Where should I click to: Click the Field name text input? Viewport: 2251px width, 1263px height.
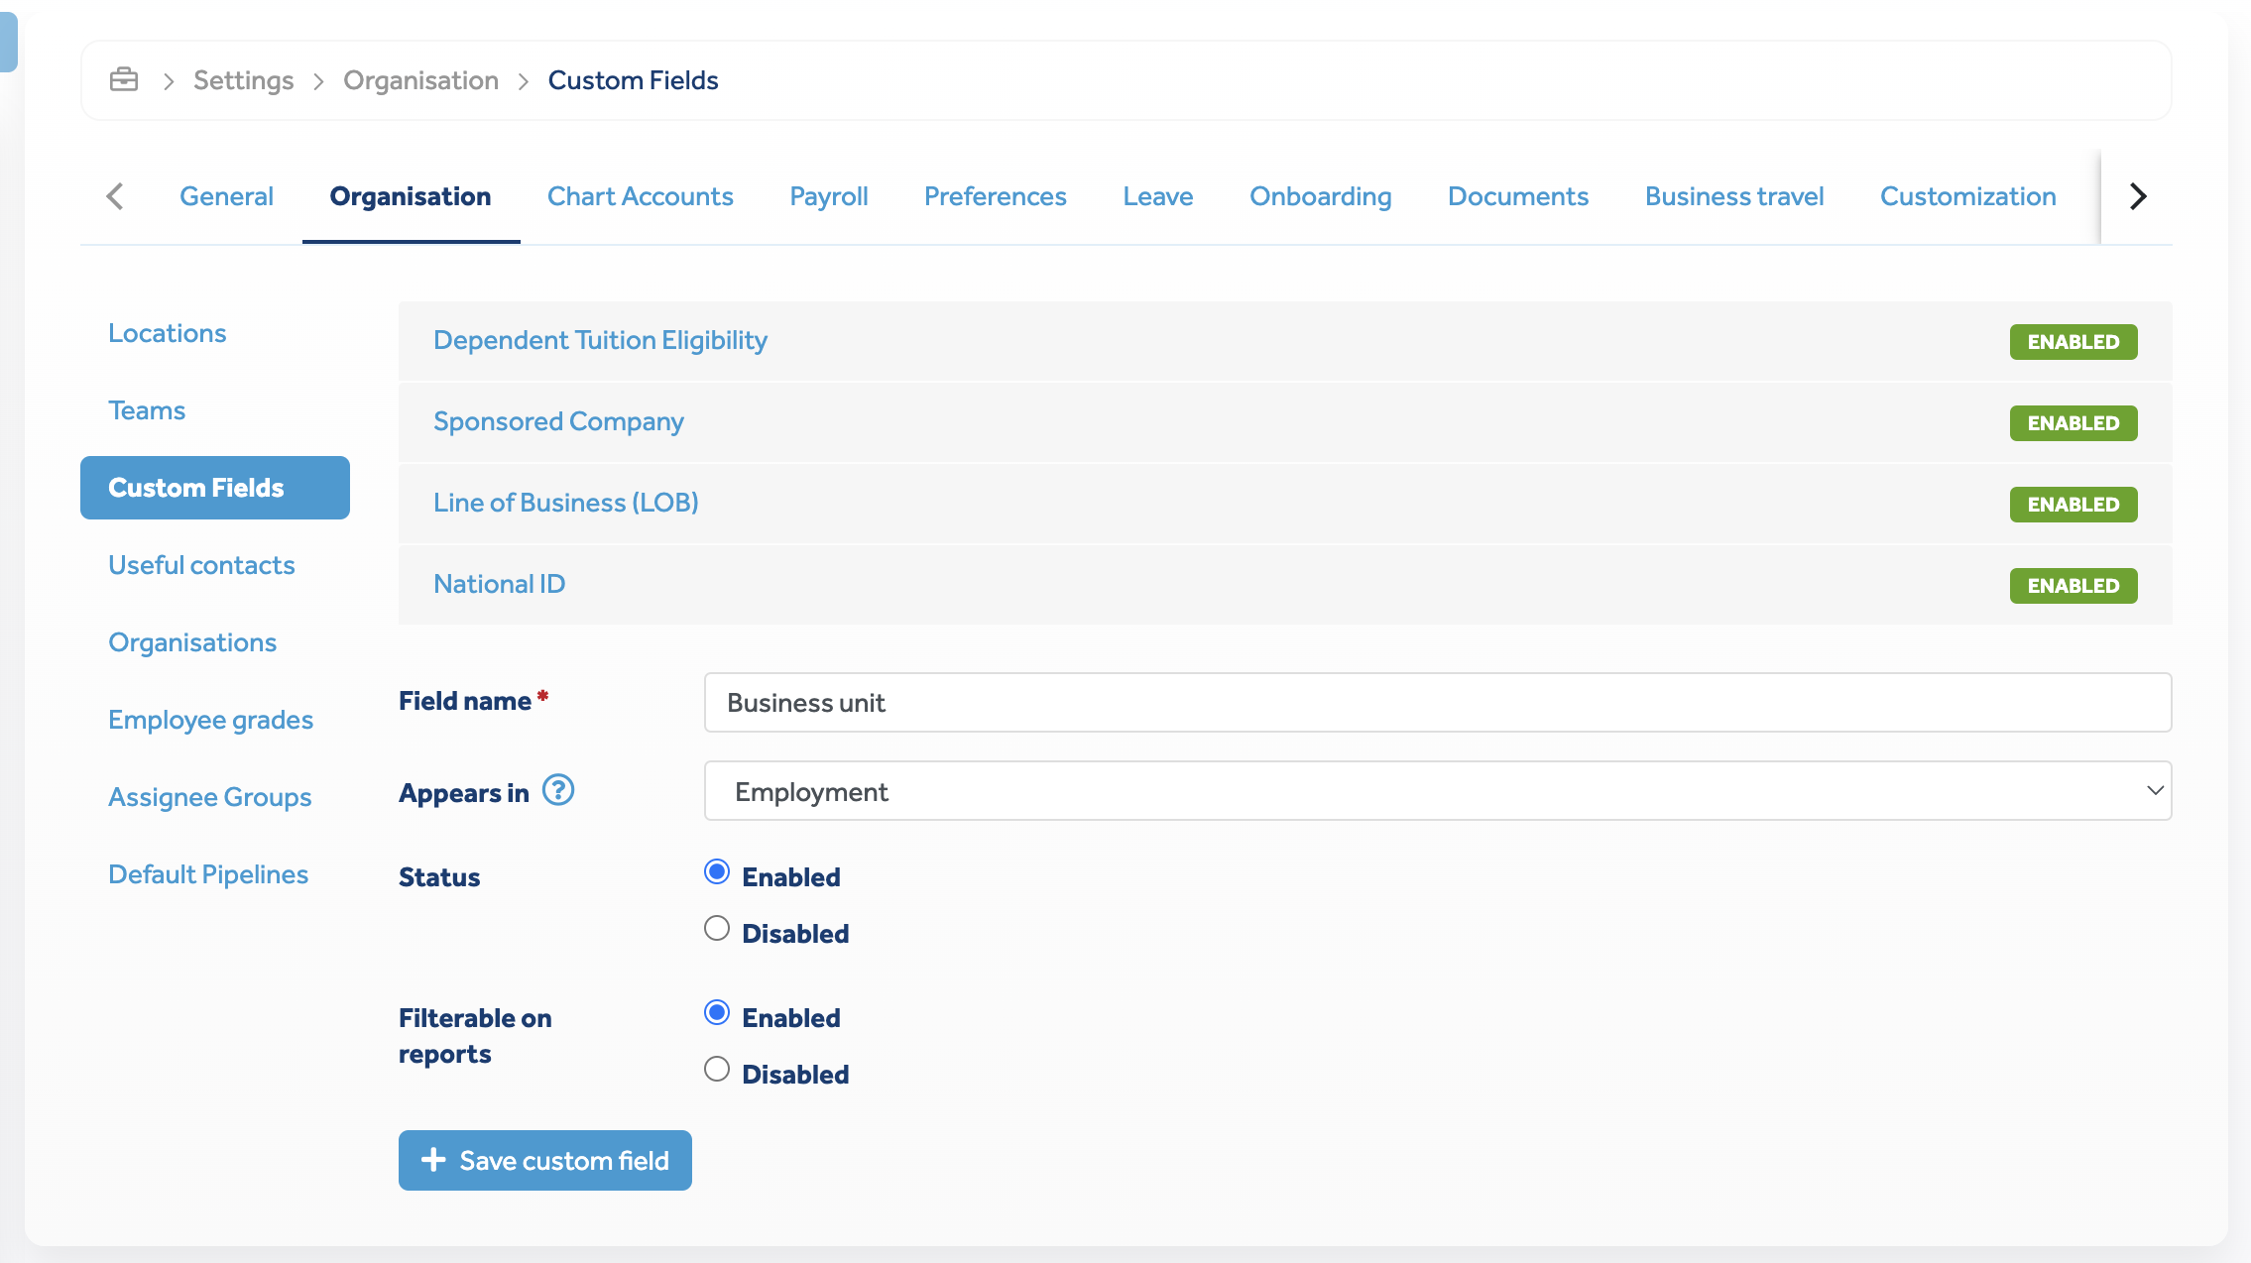pyautogui.click(x=1437, y=703)
